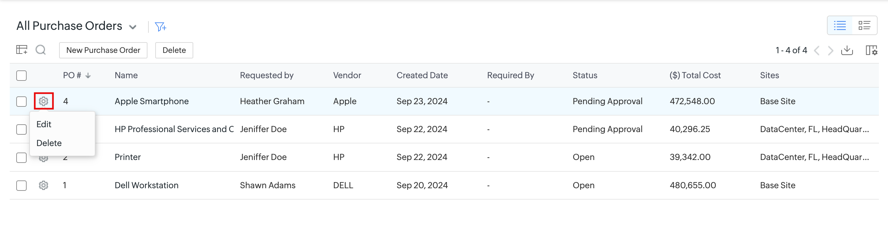Screen dimensions: 888x246
Task: Switch to the list view icon
Action: pyautogui.click(x=840, y=26)
